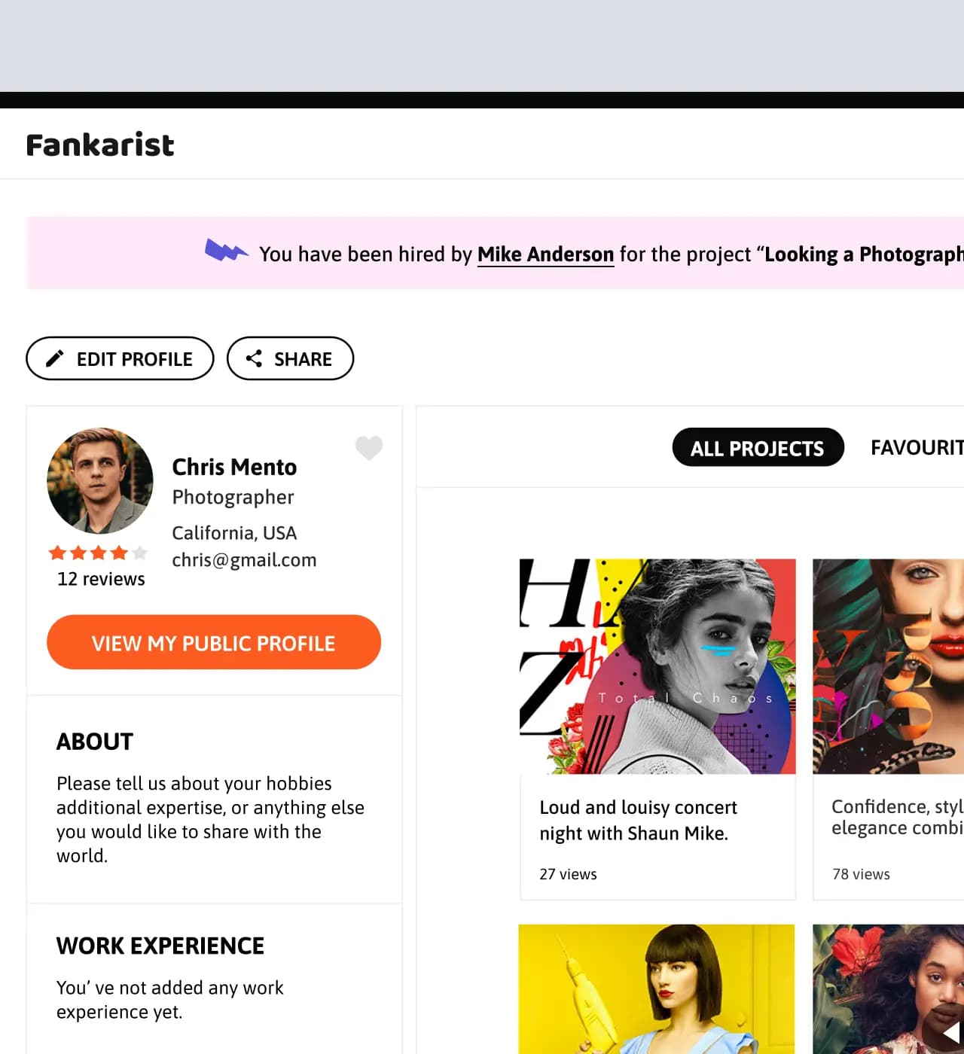Viewport: 964px width, 1054px height.
Task: Open the yellow background woman project thumbnail
Action: 657,989
